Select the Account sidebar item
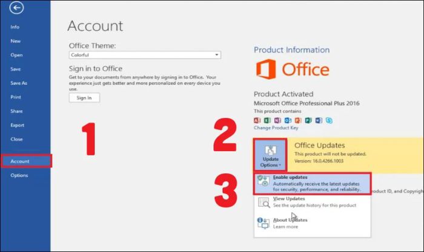Viewport: 424px width, 252px height. coord(26,161)
